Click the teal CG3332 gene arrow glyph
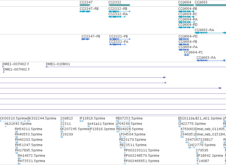 (119, 5)
